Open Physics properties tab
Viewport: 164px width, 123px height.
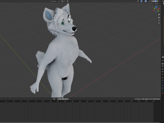click(163, 85)
